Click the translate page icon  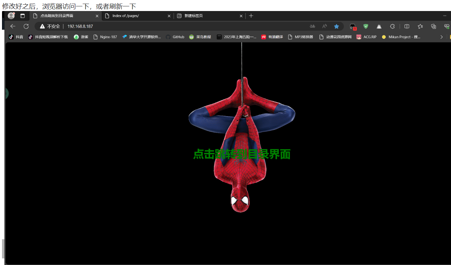(312, 26)
